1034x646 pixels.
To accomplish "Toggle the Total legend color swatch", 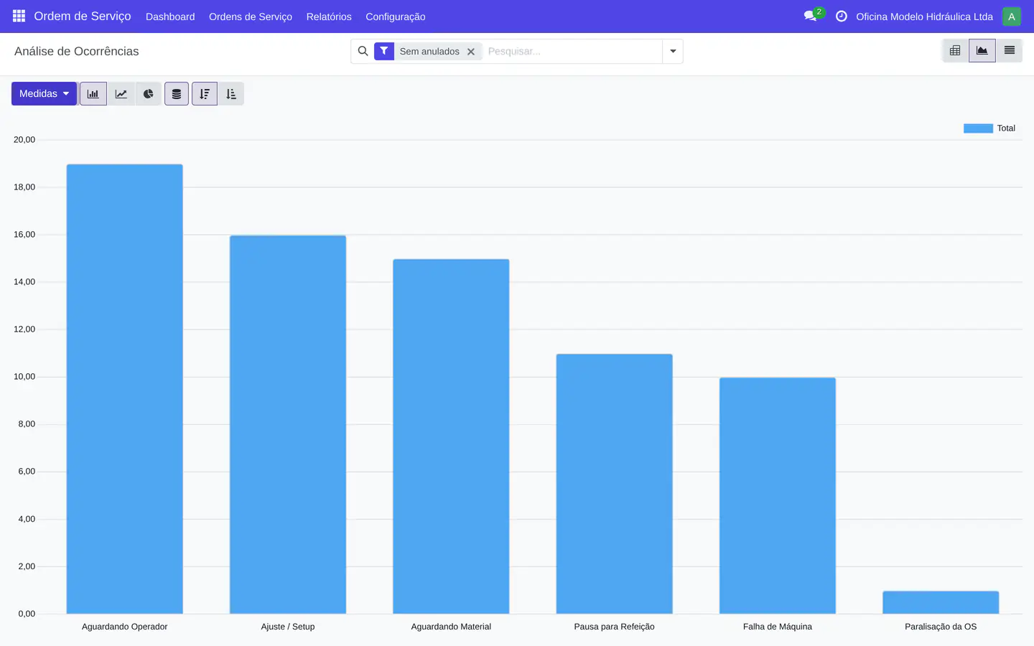I will (978, 128).
